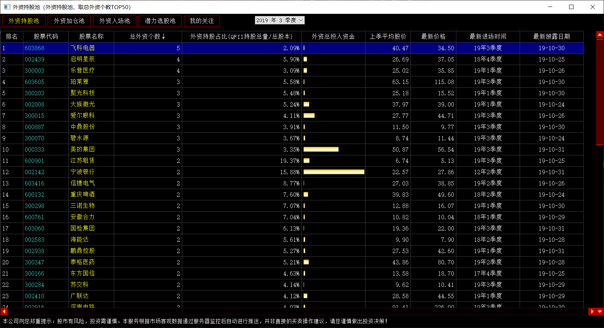The width and height of the screenshot is (604, 328).
Task: Switch to 外资入场池 tab
Action: tap(115, 21)
